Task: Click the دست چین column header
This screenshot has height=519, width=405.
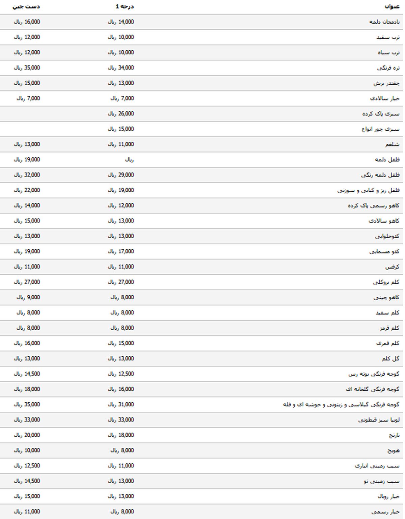Action: pos(26,6)
